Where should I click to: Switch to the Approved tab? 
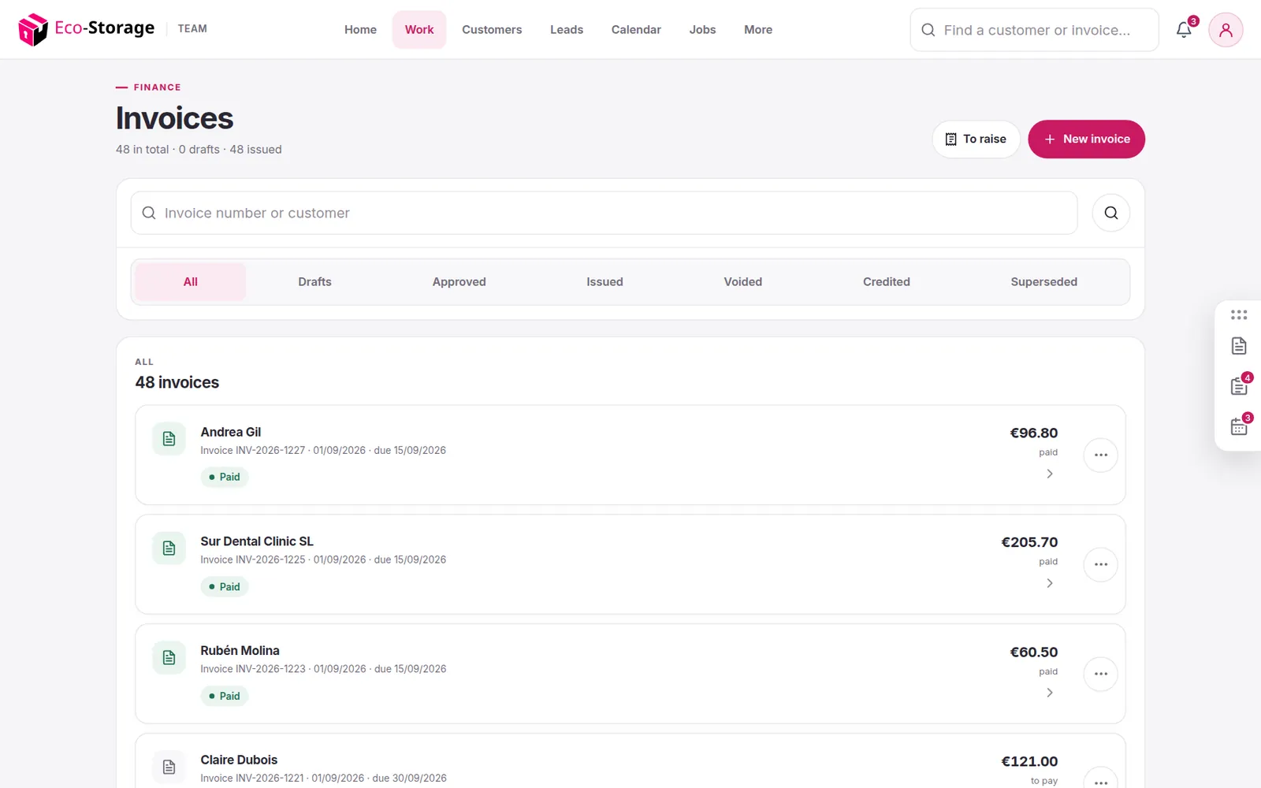tap(459, 282)
